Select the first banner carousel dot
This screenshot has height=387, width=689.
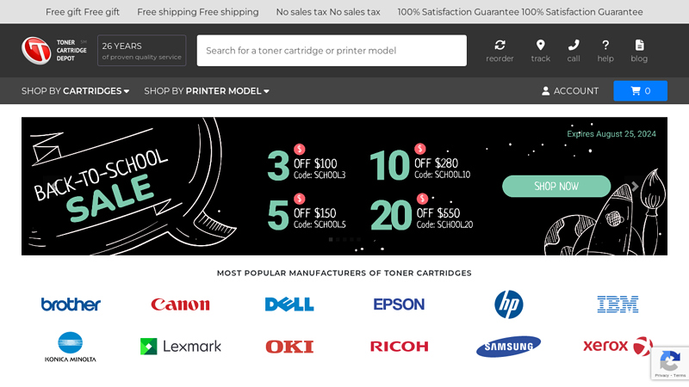point(331,240)
